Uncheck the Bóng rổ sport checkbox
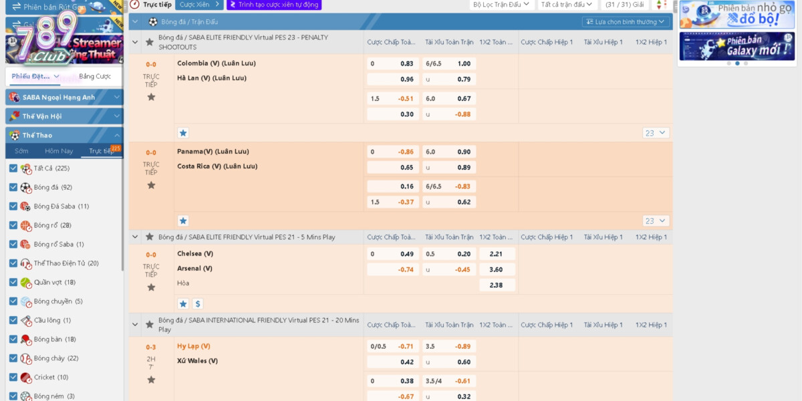Image resolution: width=802 pixels, height=401 pixels. click(x=13, y=225)
